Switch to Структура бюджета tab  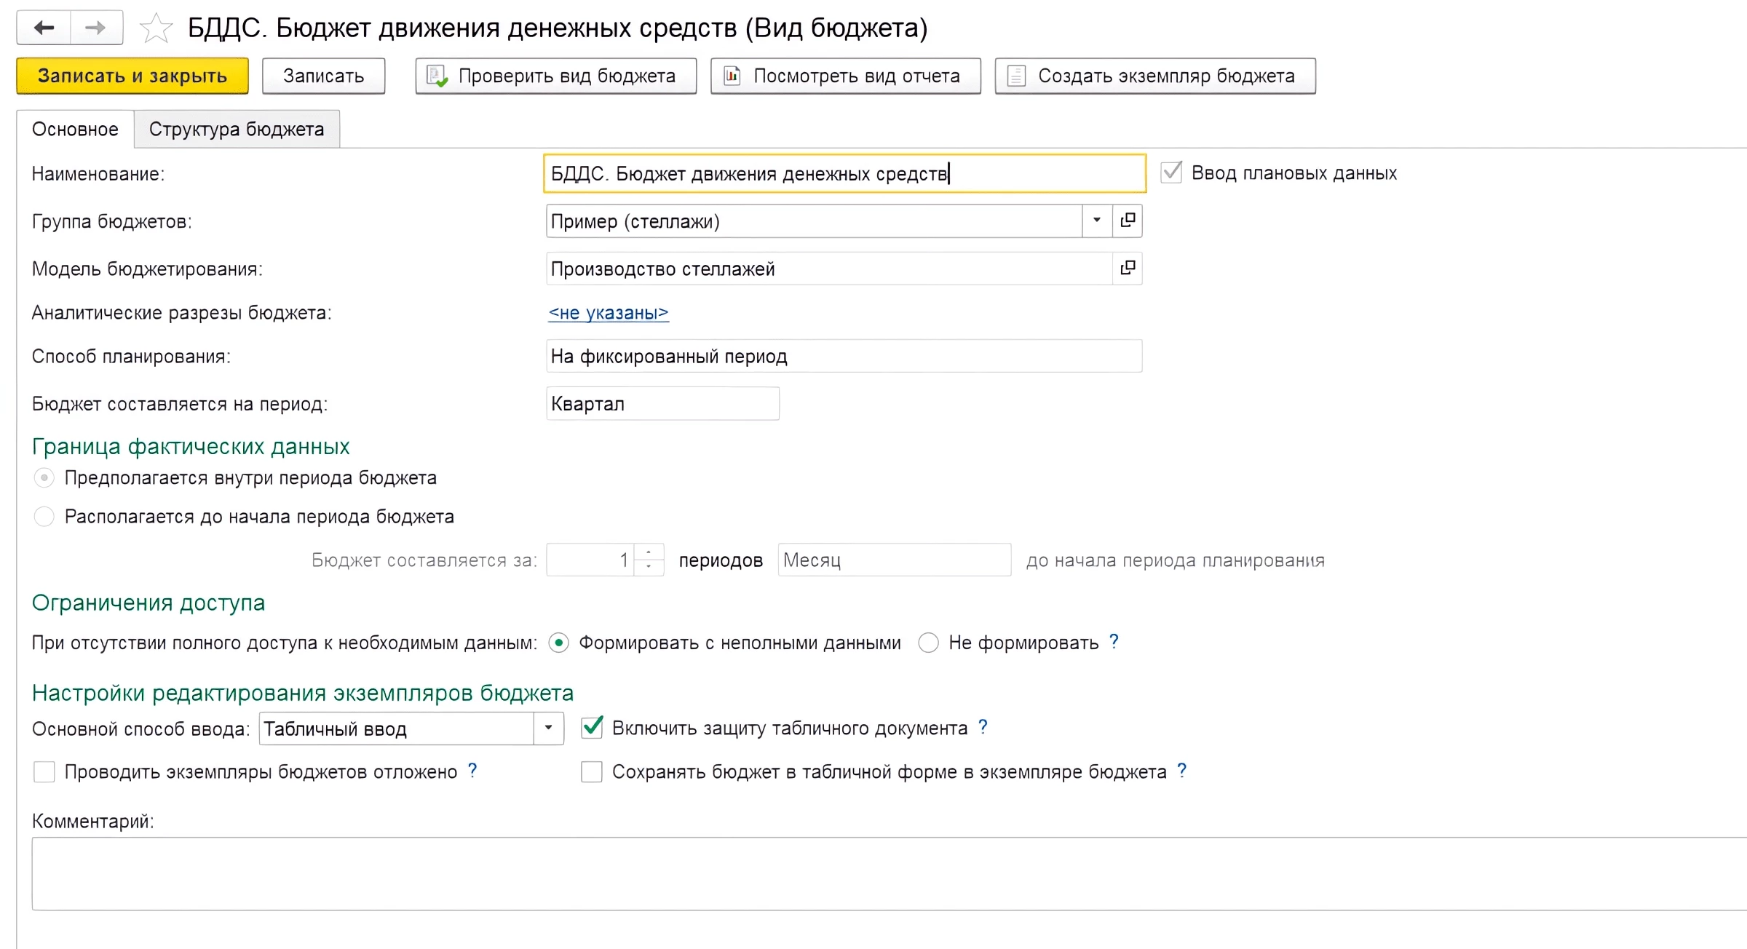[x=237, y=129]
